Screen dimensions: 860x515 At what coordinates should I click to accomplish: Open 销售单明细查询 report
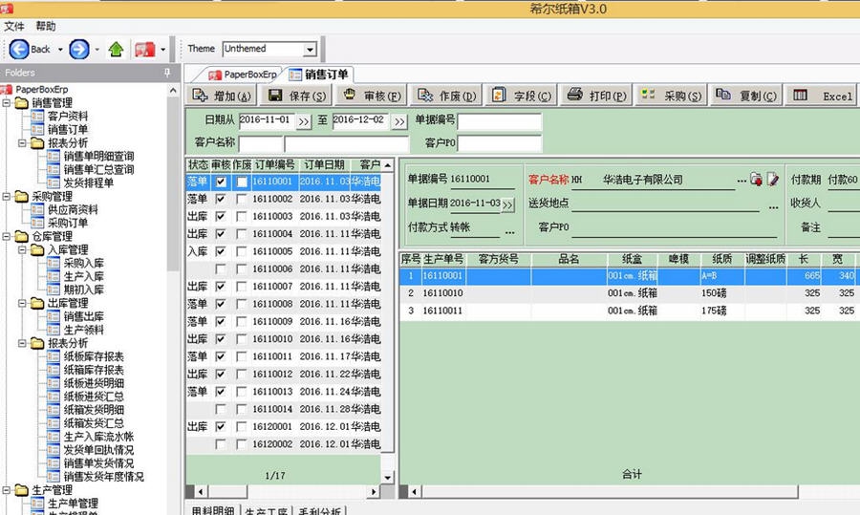tap(98, 157)
